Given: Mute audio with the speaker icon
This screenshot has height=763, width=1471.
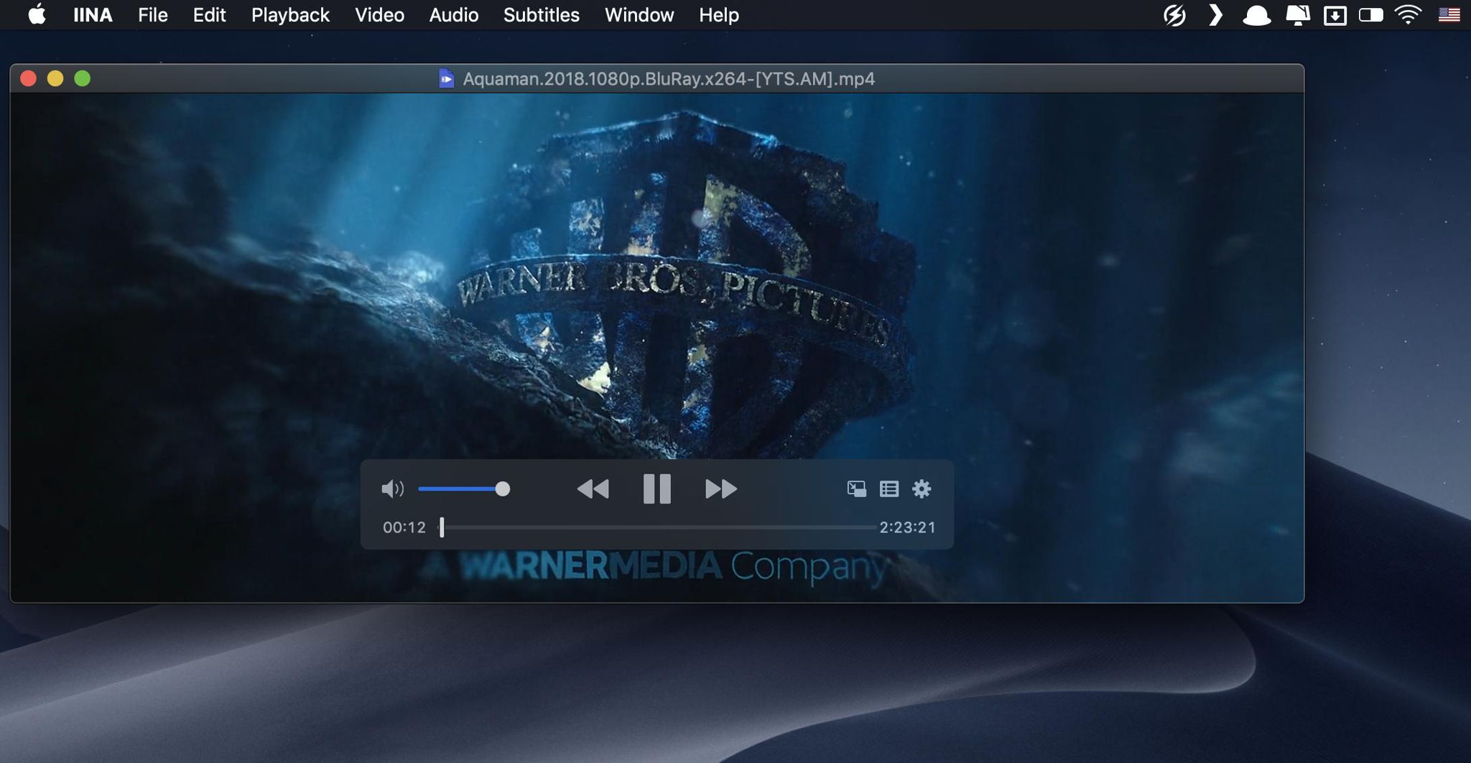Looking at the screenshot, I should (392, 489).
